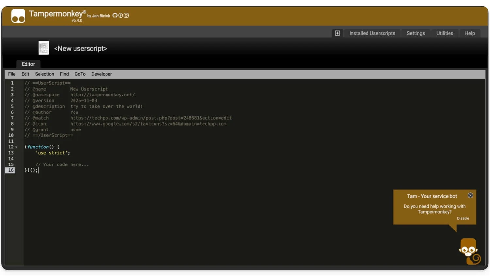Dismiss the Tam service bot popup
This screenshot has height=276, width=490.
(470, 195)
